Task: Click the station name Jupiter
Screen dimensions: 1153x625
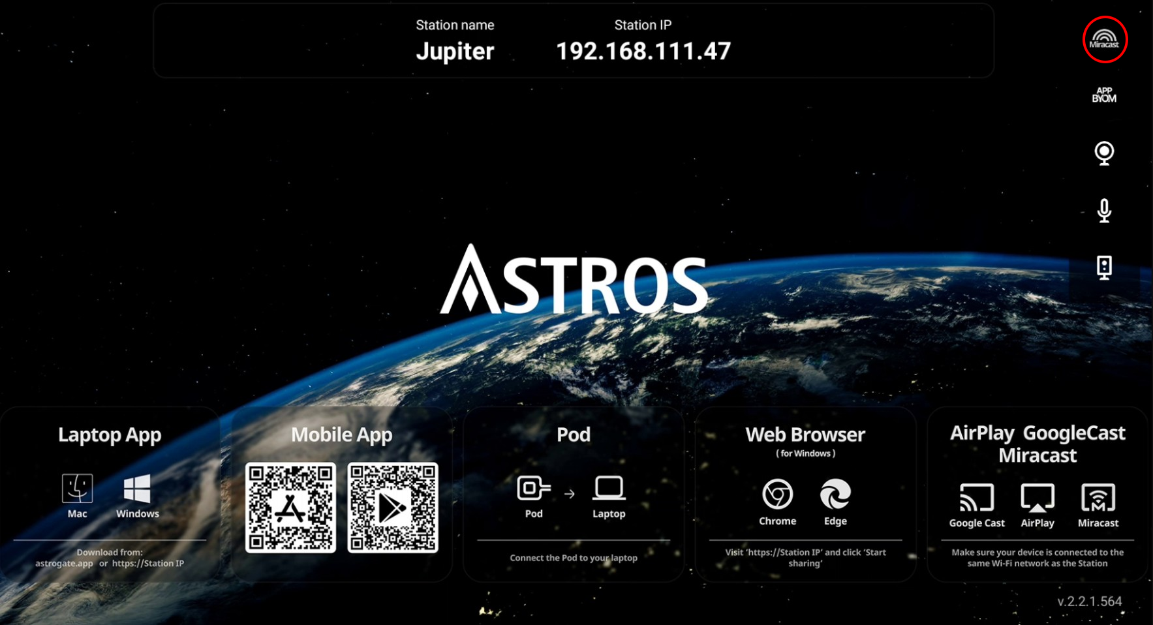Action: (455, 51)
